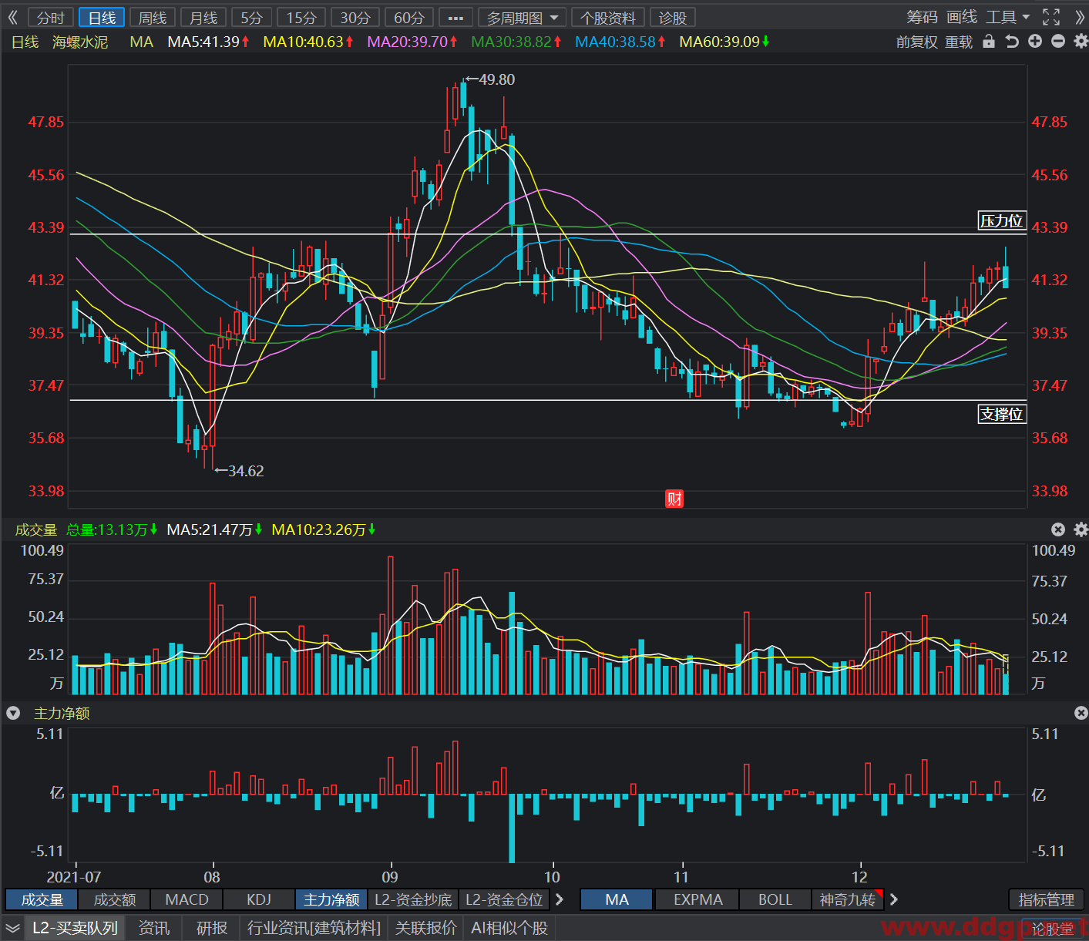Screen dimensions: 1089x941
Task: Click the undo arrow icon
Action: point(1012,42)
